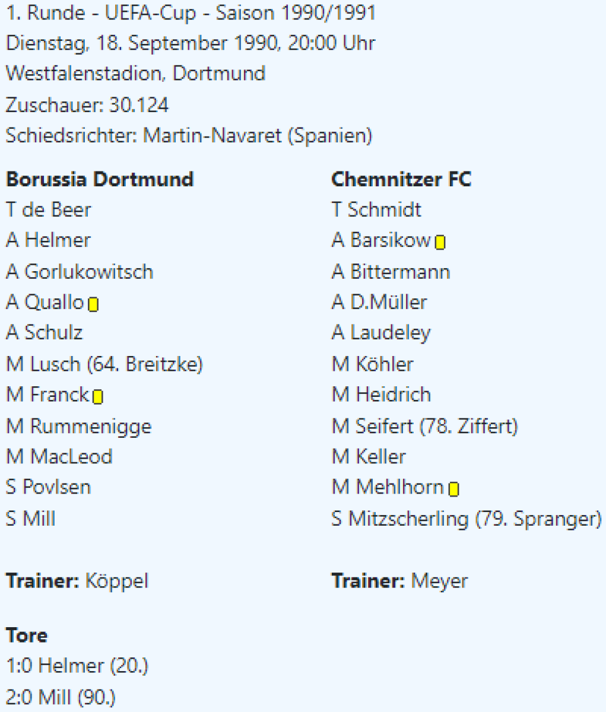Click the Chemnitzer FC team heading
The image size is (606, 712).
click(x=401, y=179)
